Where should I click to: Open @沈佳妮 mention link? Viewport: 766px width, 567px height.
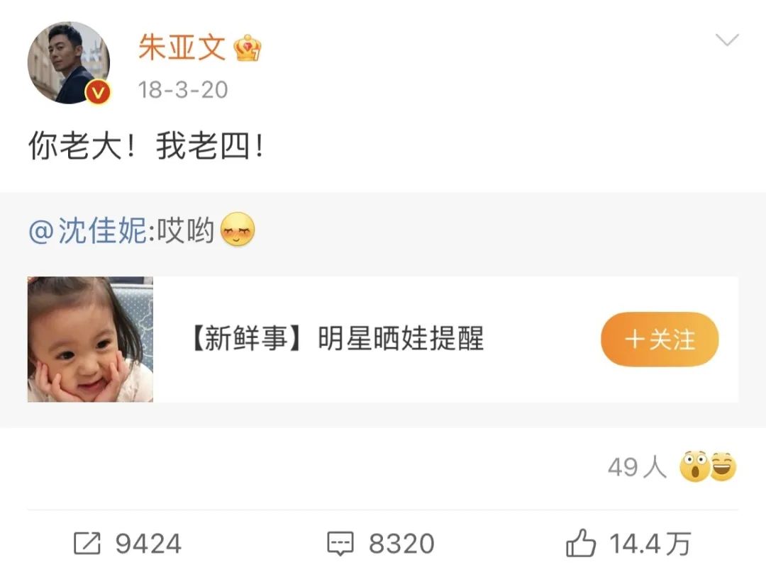tap(88, 230)
